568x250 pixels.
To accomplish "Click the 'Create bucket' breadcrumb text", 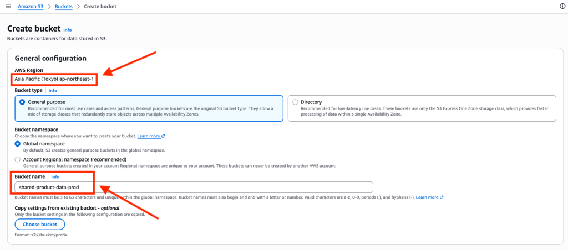I will point(100,7).
